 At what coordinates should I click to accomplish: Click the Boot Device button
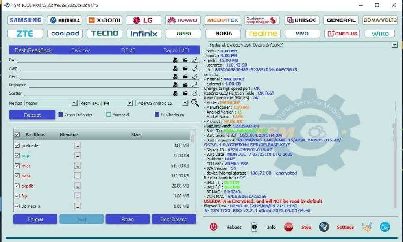tap(174, 219)
